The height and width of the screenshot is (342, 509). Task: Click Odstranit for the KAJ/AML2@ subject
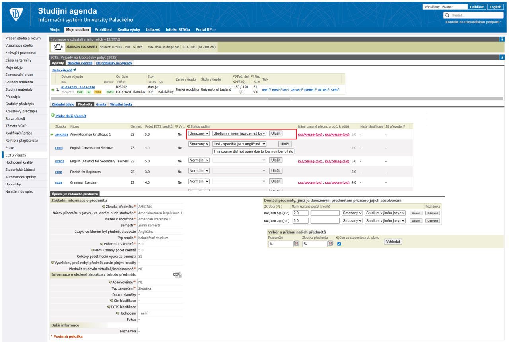tap(433, 221)
